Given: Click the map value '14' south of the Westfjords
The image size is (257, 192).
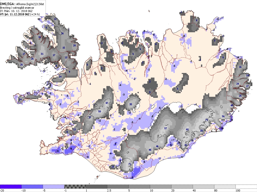Looking at the screenshot, I should click(60, 77).
